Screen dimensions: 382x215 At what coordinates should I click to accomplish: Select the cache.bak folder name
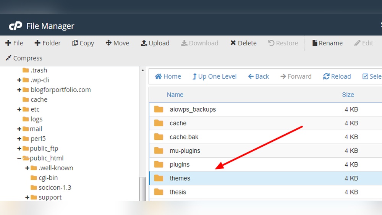(x=184, y=137)
